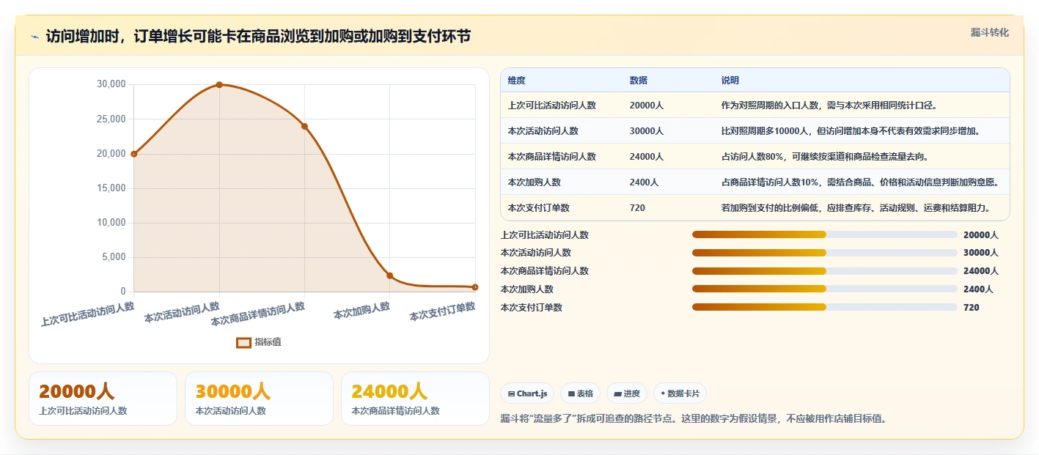Click y-axis value 25,000
Screen dimensions: 1039x455
pyautogui.click(x=111, y=119)
